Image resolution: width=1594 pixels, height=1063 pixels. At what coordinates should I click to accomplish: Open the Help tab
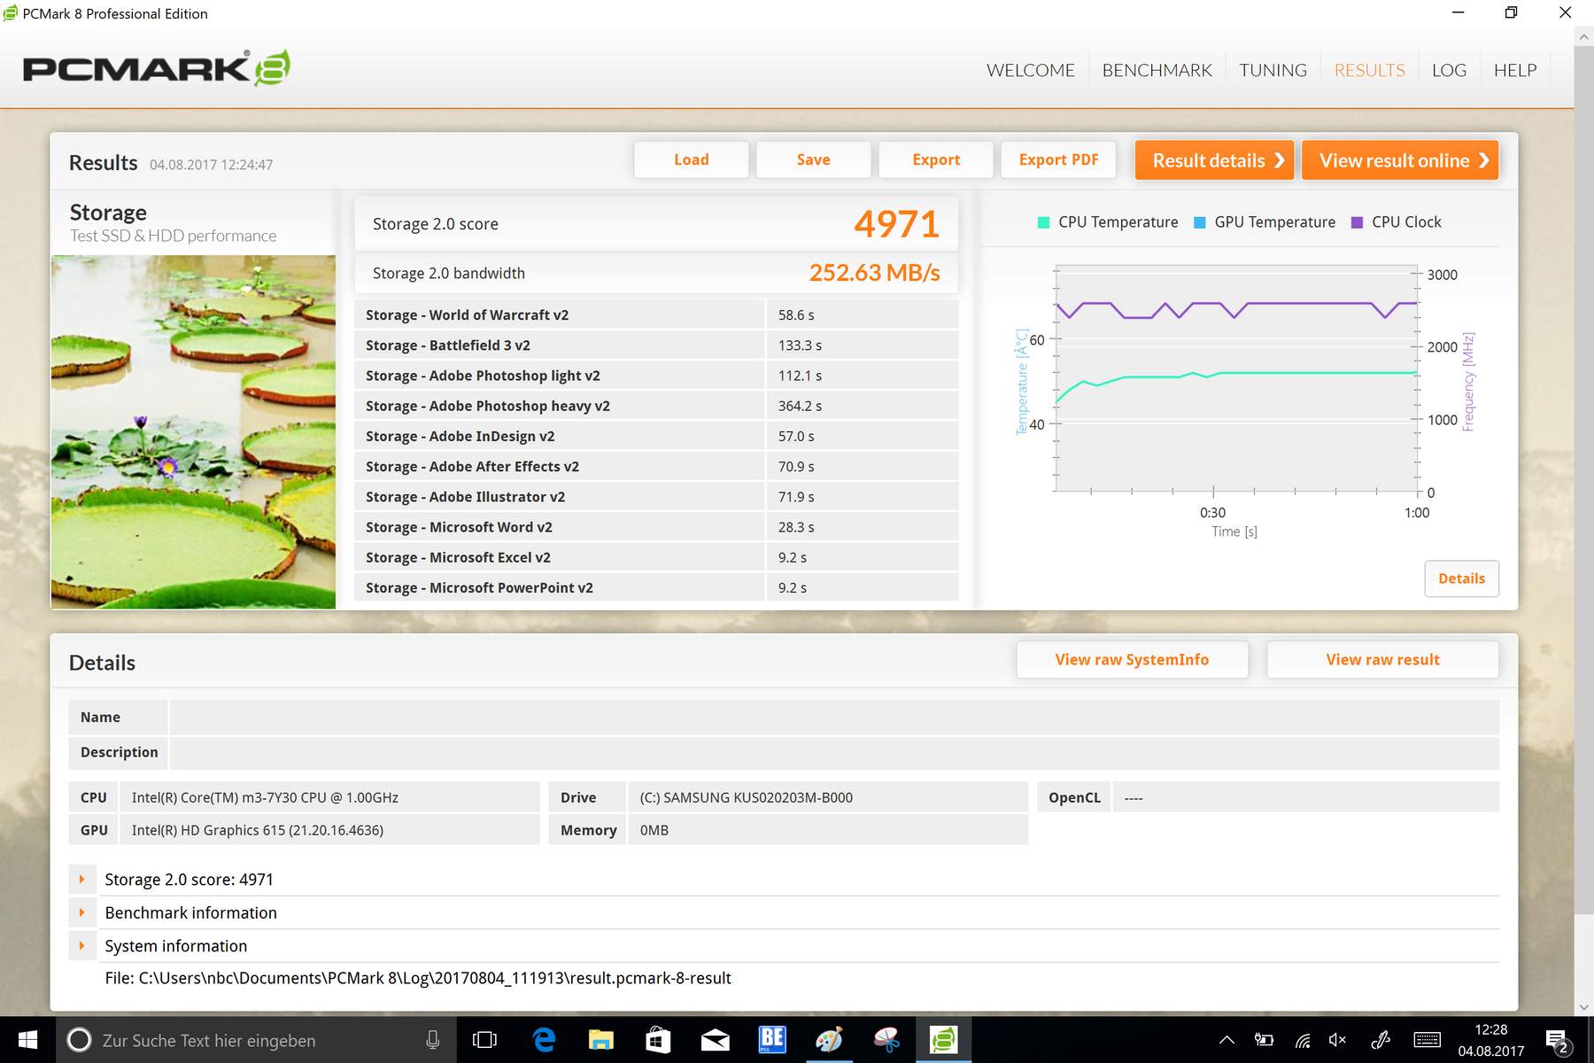click(x=1515, y=70)
